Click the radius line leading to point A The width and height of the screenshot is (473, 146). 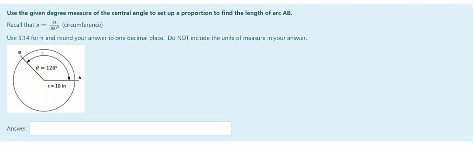pyautogui.click(x=60, y=80)
